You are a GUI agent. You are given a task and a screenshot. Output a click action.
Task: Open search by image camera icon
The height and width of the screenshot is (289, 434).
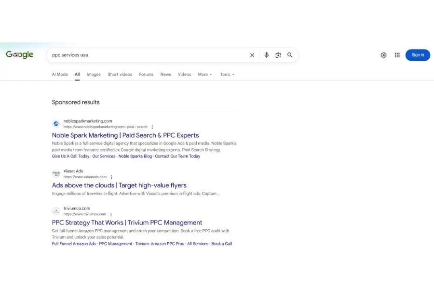(x=278, y=55)
